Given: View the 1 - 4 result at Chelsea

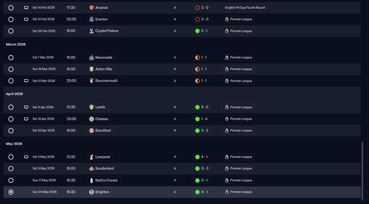Looking at the screenshot, I should pos(202,119).
